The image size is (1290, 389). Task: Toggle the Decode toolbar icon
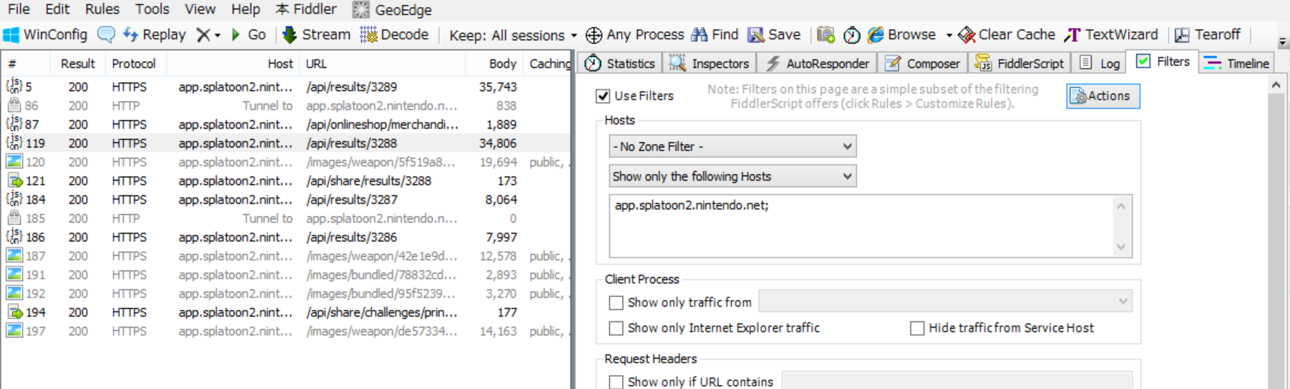(x=368, y=35)
